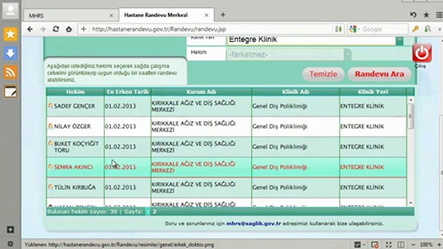
Task: Toggle split screen view icon
Action: coord(400,245)
